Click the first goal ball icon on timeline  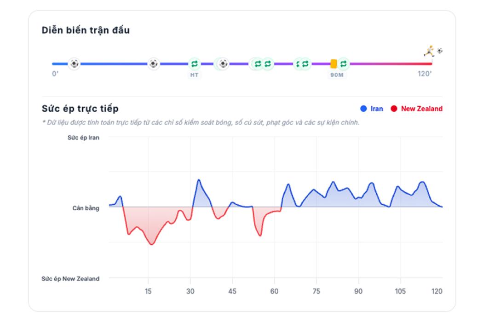(74, 64)
